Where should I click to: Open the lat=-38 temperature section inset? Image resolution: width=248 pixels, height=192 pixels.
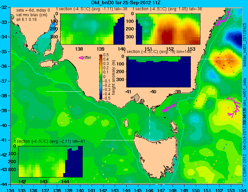92,29
